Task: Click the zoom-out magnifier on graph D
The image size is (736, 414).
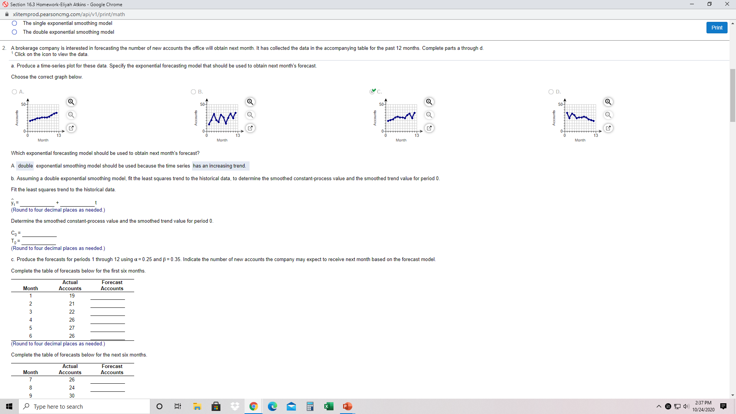Action: click(608, 115)
